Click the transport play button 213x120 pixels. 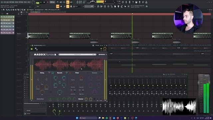[x=41, y=2]
